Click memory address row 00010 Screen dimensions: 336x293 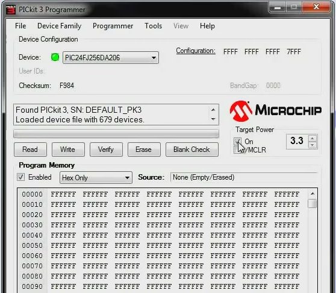point(32,204)
